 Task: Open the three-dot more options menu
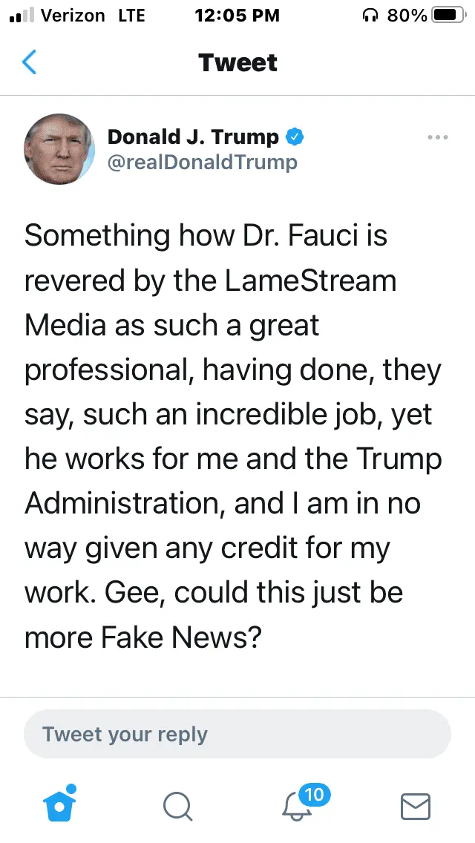point(438,137)
